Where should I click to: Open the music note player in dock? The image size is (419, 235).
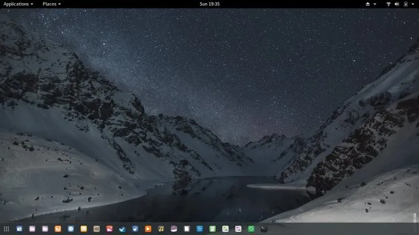click(x=161, y=229)
